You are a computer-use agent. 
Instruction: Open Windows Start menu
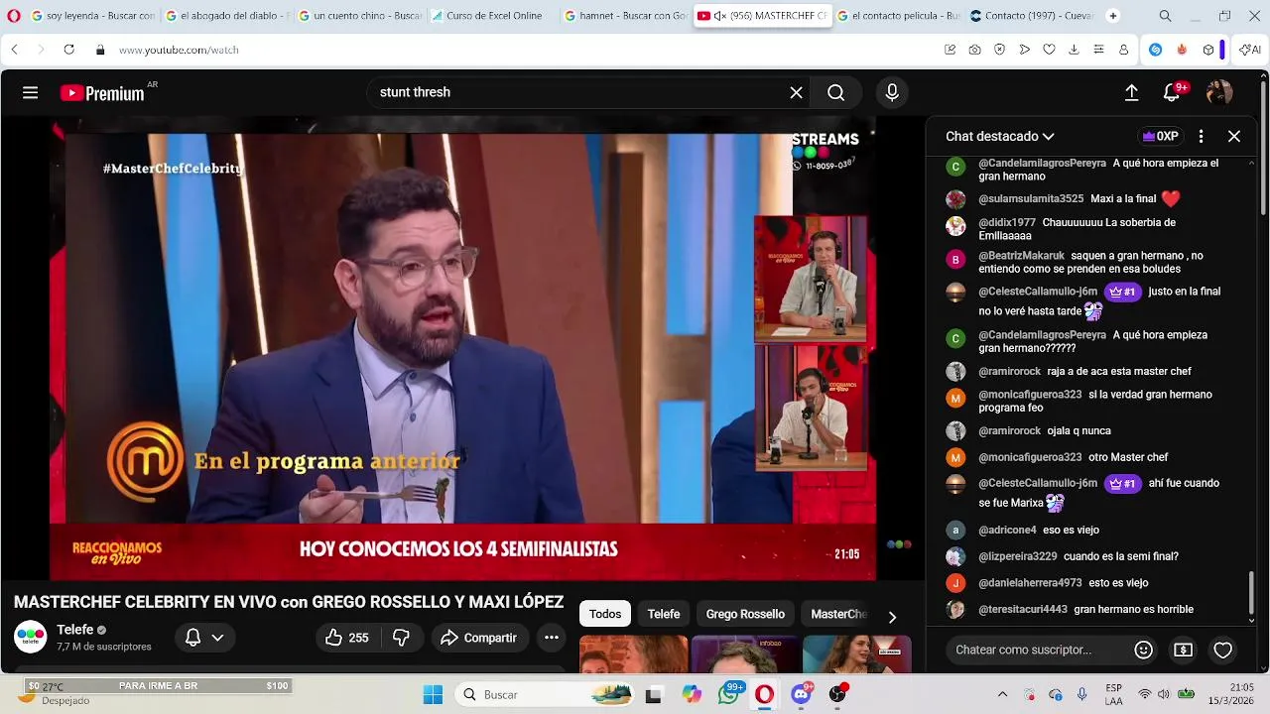433,695
